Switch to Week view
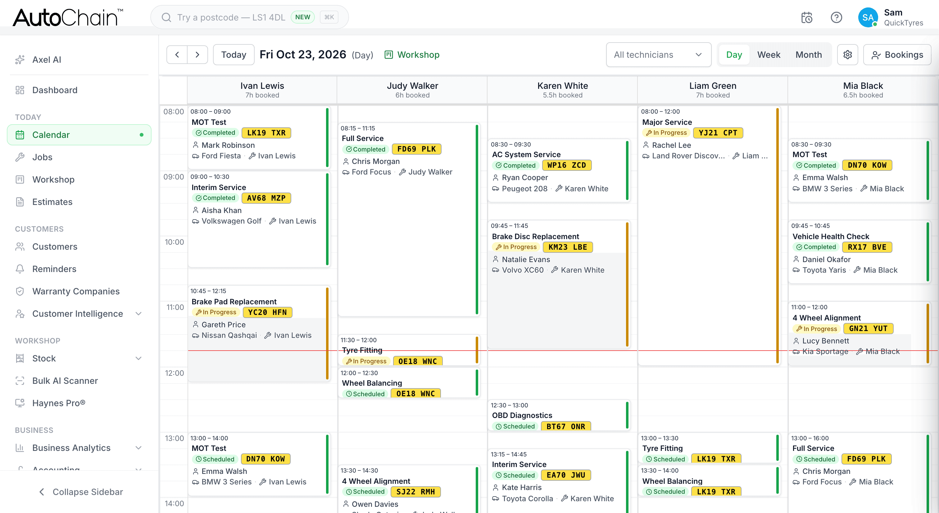The width and height of the screenshot is (939, 513). (x=769, y=55)
